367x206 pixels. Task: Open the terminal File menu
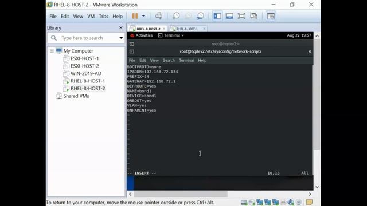[132, 60]
